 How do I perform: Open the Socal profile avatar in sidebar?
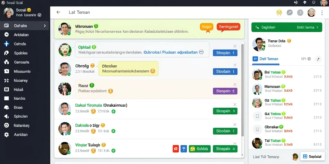[x=9, y=12]
